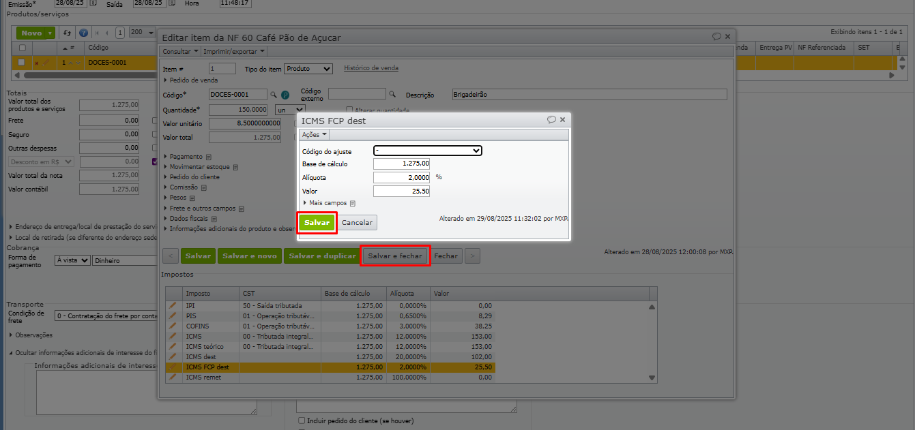Click Cancelar in ICMS FCP dest dialog

[x=357, y=223]
